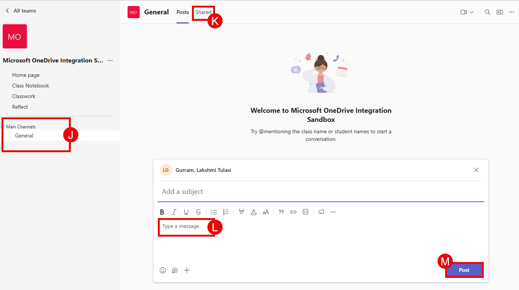Open the font color picker
519x290 pixels.
click(x=254, y=212)
